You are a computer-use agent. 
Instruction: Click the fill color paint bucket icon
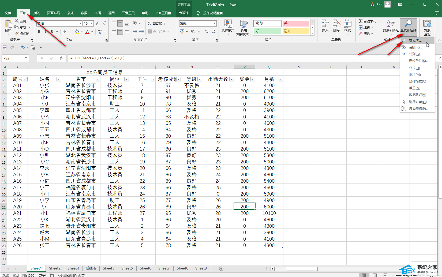point(77,32)
